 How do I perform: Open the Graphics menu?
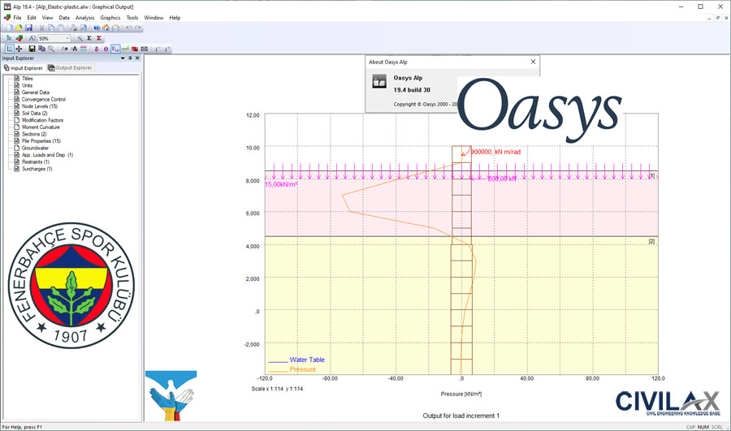(x=110, y=18)
